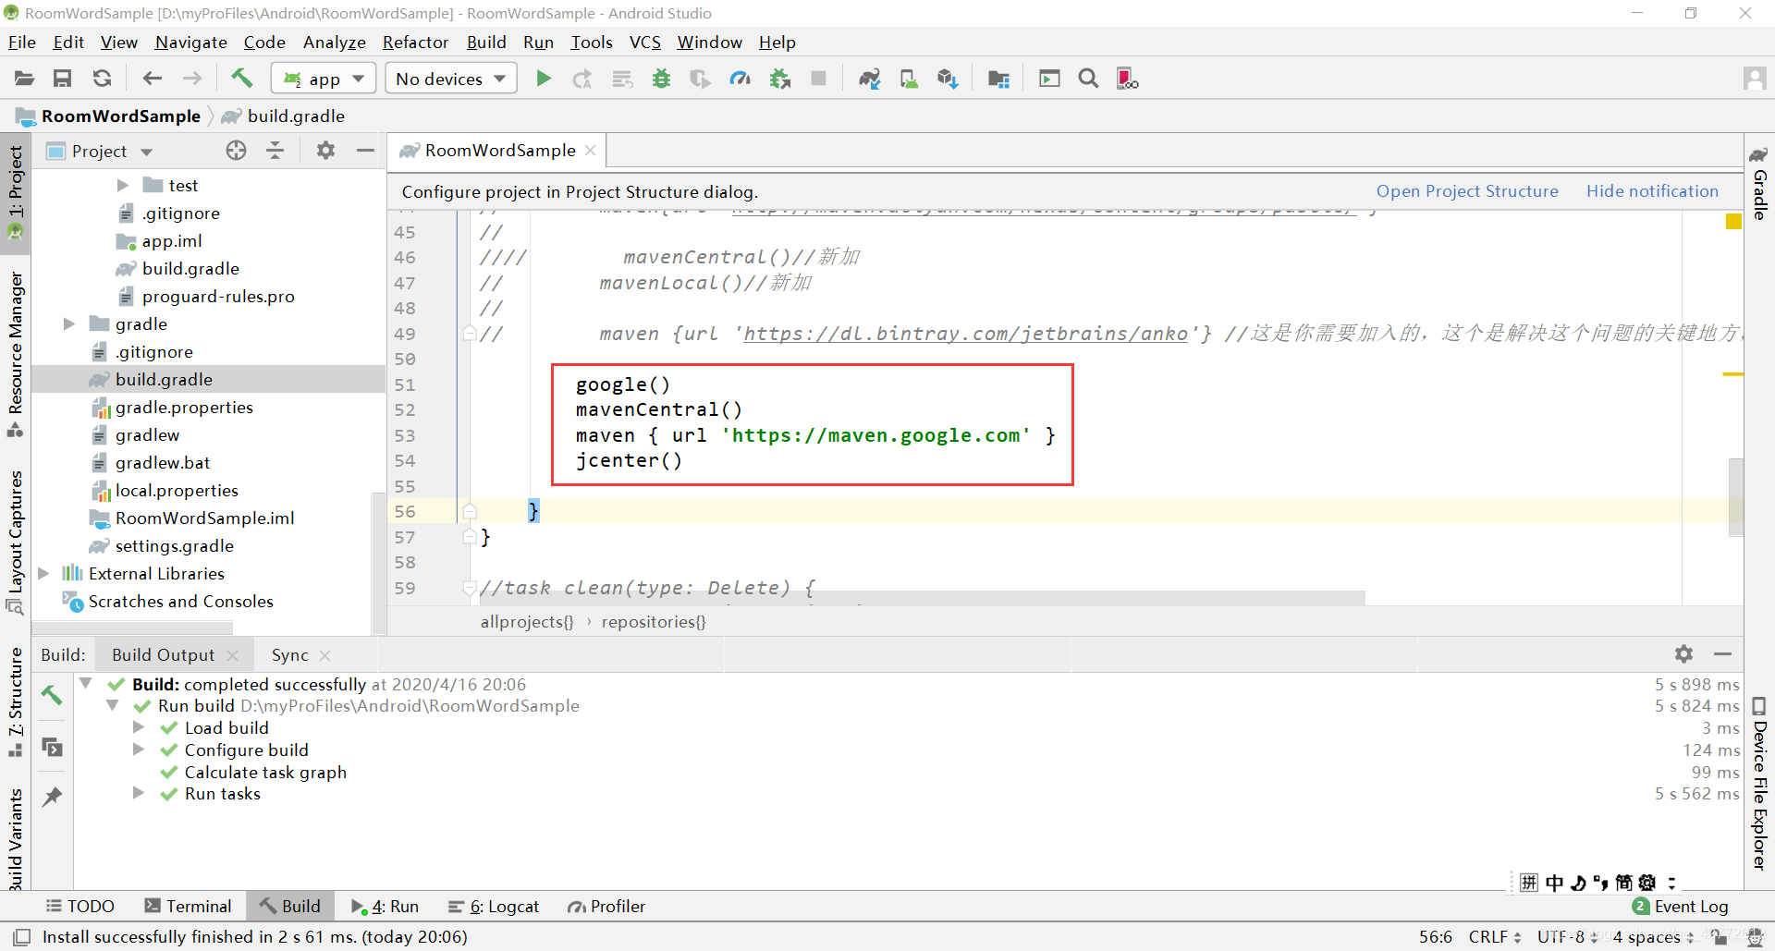Open the SDK Manager icon
1775x951 pixels.
[x=948, y=79]
